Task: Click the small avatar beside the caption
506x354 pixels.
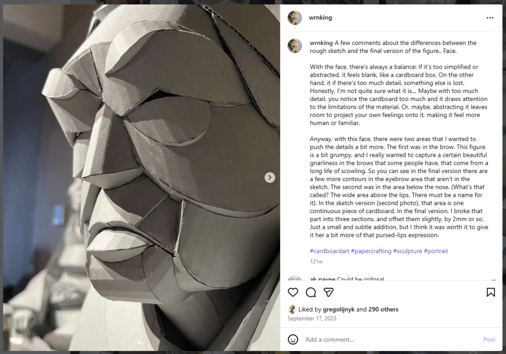Action: pos(295,45)
